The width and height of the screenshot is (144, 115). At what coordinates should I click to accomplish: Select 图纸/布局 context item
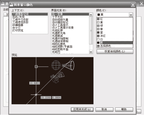pyautogui.click(x=19, y=17)
